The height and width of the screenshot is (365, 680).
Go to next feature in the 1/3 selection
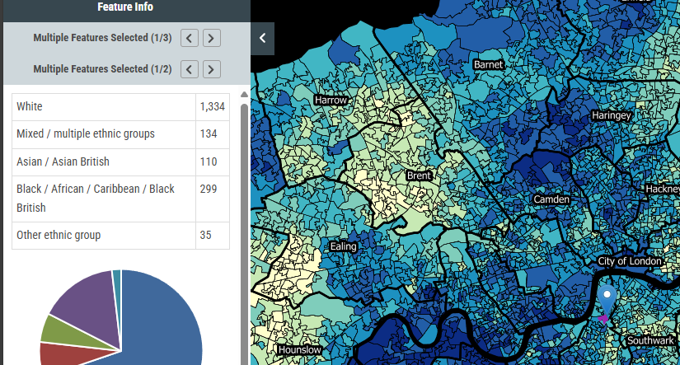click(212, 38)
